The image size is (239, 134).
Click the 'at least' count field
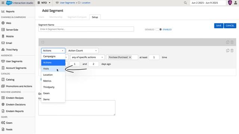click(x=154, y=57)
